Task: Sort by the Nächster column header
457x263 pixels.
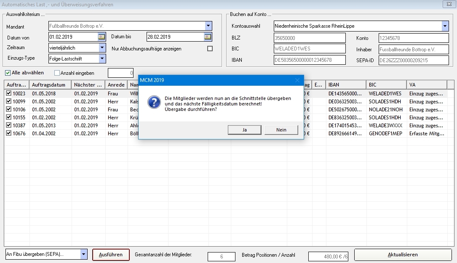Action: [x=88, y=85]
